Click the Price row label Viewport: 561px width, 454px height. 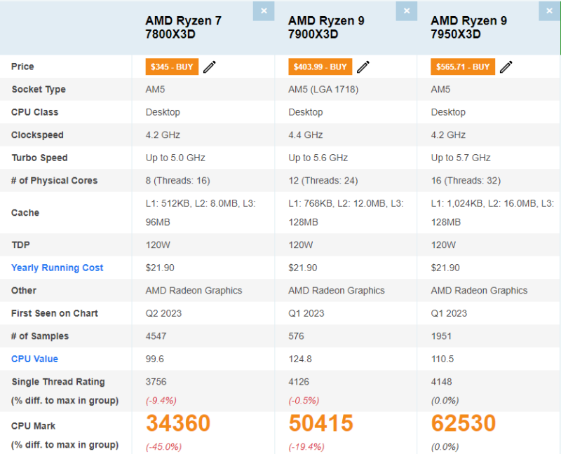click(x=21, y=67)
